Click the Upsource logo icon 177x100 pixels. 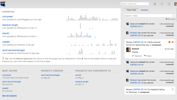(x=3, y=4)
